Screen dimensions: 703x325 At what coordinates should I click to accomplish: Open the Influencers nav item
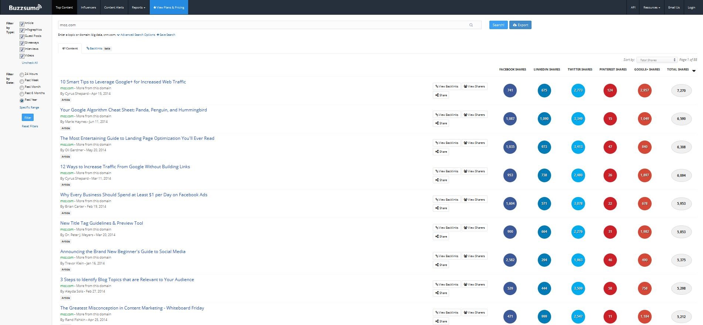pyautogui.click(x=88, y=7)
